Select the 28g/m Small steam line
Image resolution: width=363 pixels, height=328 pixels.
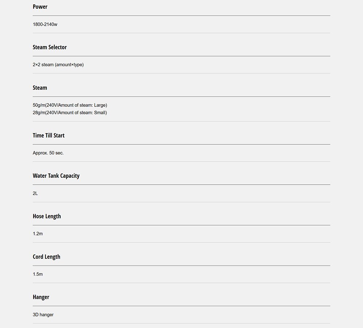70,113
